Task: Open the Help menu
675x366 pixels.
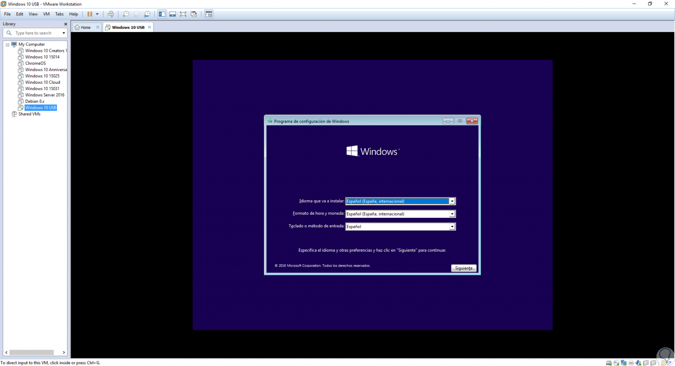Action: pos(74,14)
